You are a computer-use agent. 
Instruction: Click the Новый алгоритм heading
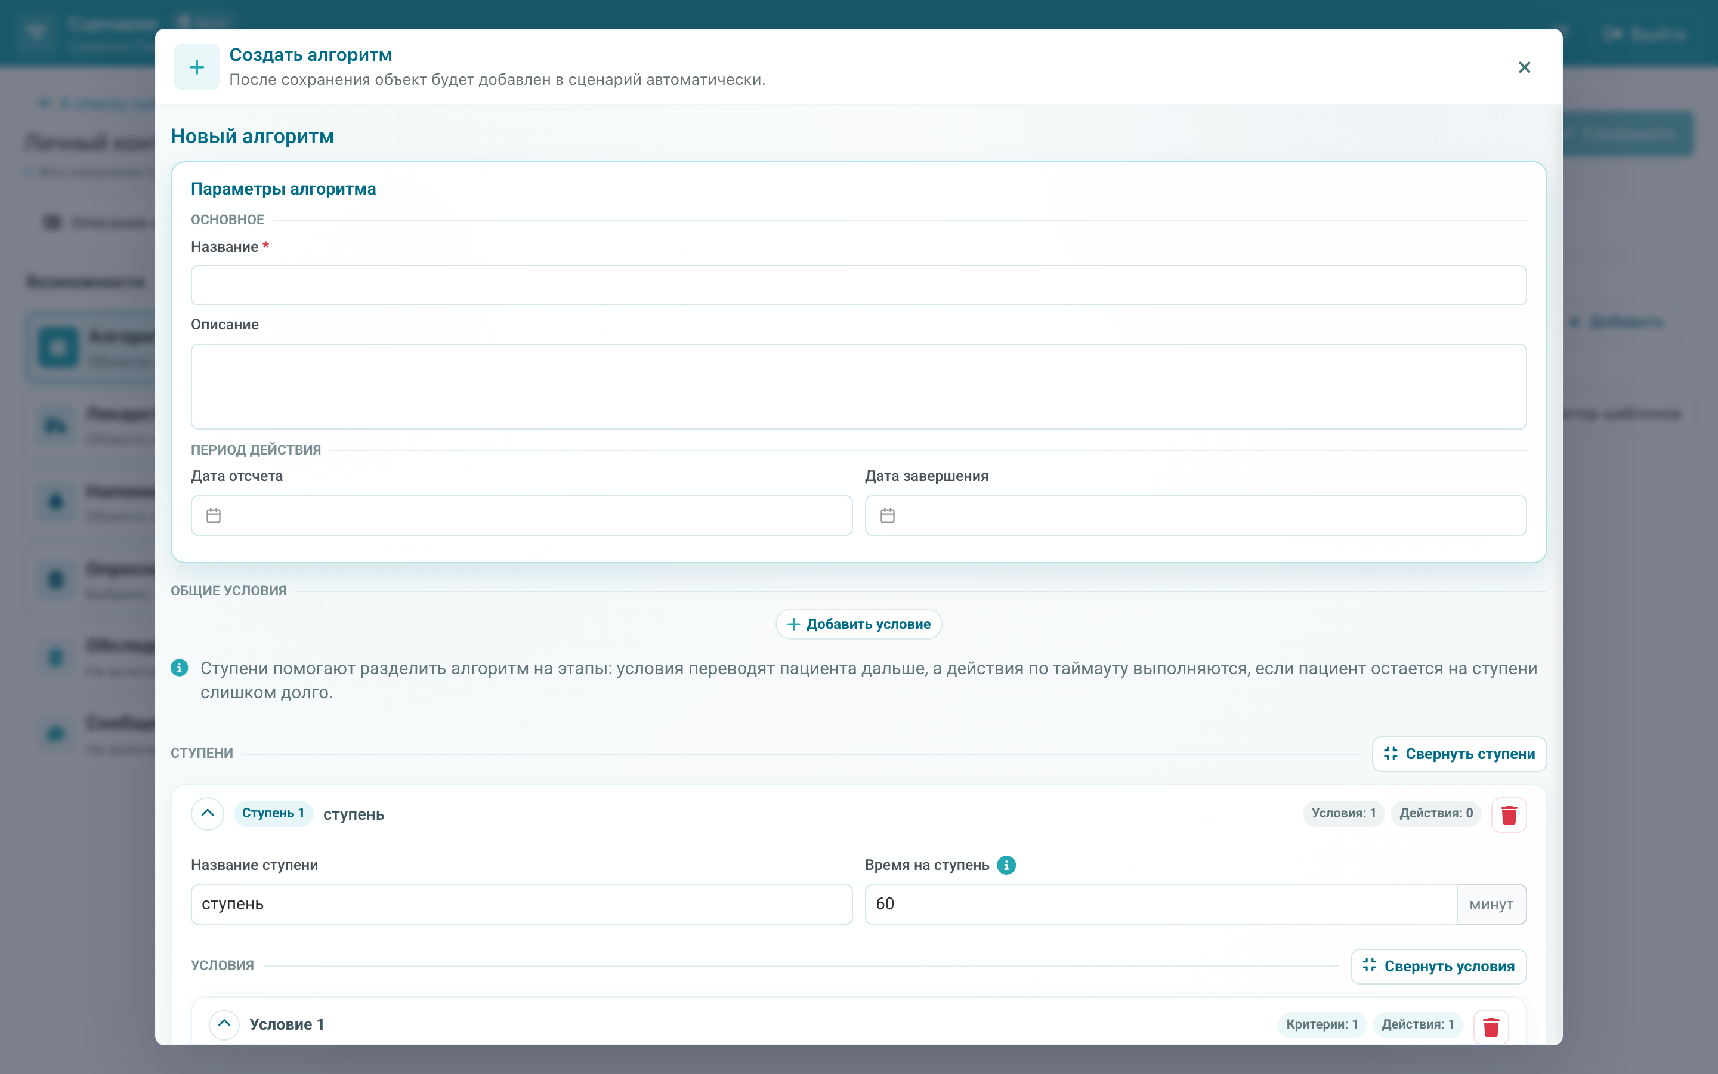tap(252, 137)
